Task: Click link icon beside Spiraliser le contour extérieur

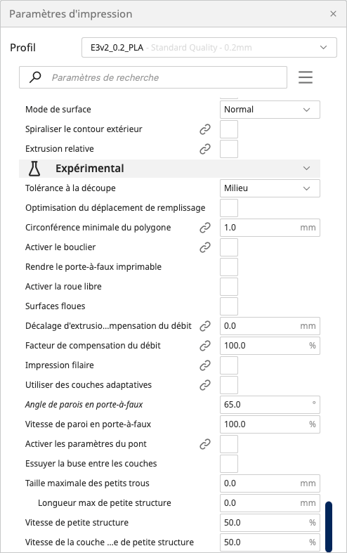Action: 205,129
